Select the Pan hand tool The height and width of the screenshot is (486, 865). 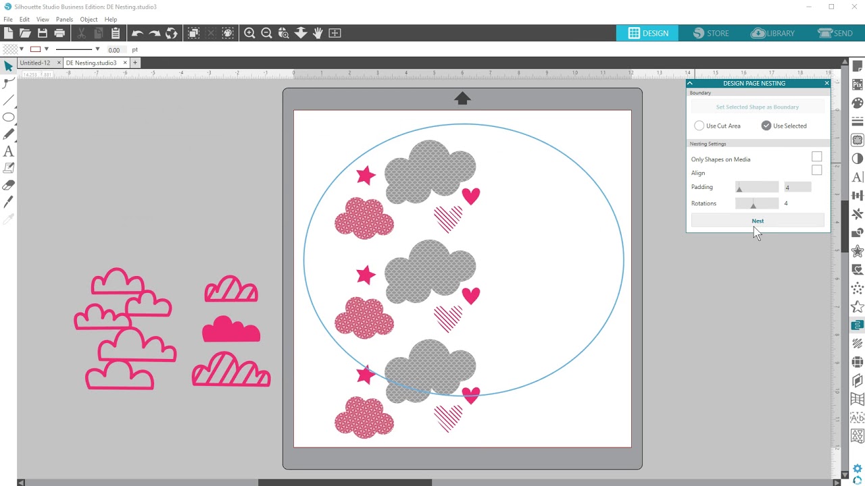[318, 33]
